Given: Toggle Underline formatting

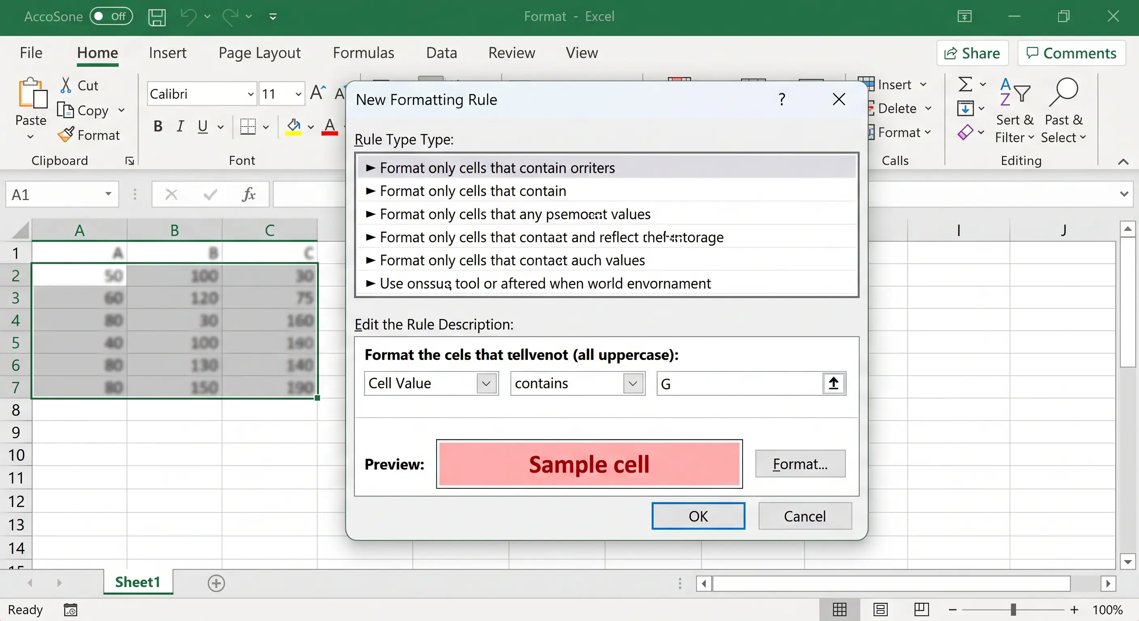Looking at the screenshot, I should pyautogui.click(x=203, y=127).
